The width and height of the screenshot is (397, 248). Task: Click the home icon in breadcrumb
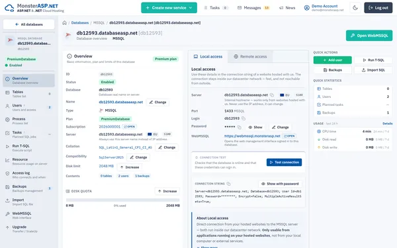[65, 22]
